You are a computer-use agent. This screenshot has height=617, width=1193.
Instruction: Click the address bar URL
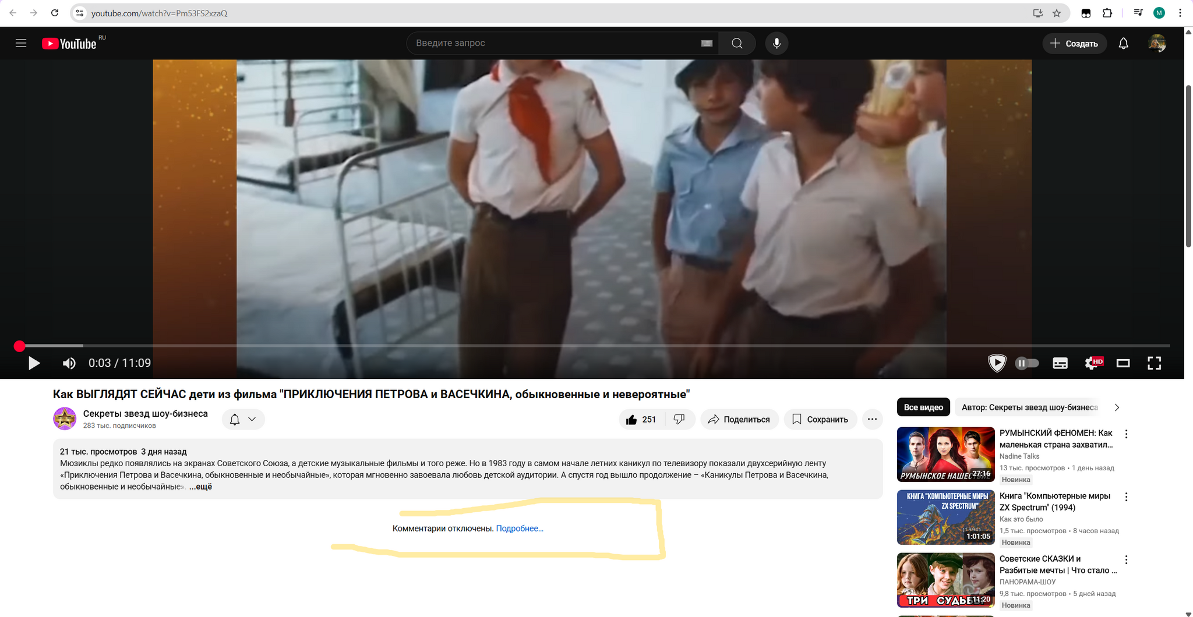159,13
